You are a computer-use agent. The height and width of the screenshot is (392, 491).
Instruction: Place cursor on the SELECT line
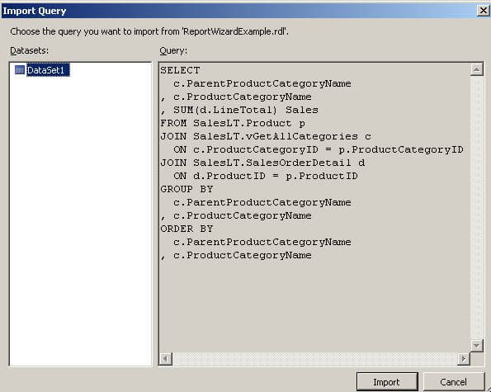[x=180, y=70]
